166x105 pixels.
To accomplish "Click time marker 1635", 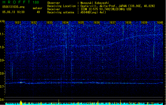I will pos(81,23).
